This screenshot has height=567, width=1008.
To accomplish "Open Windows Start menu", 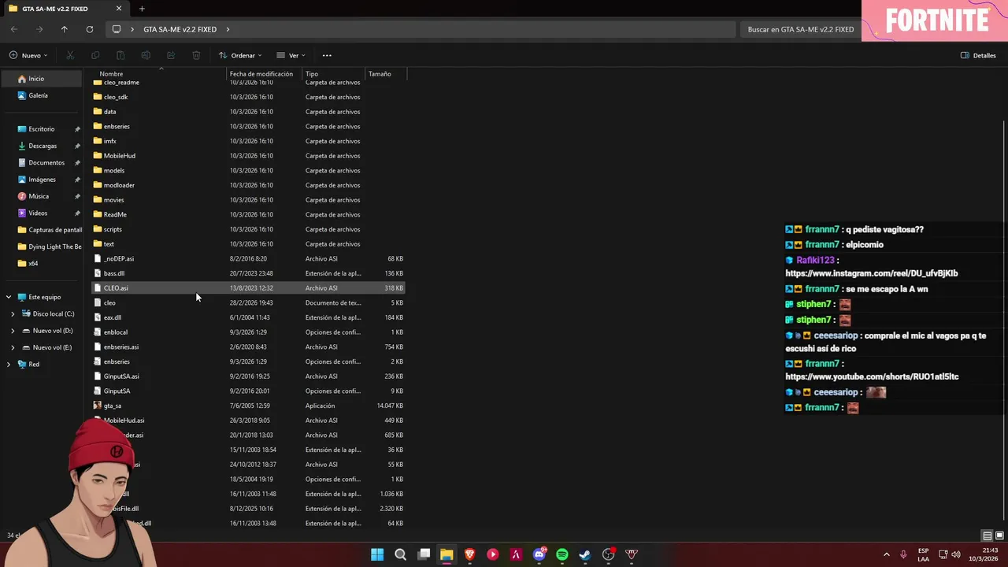I will (377, 554).
